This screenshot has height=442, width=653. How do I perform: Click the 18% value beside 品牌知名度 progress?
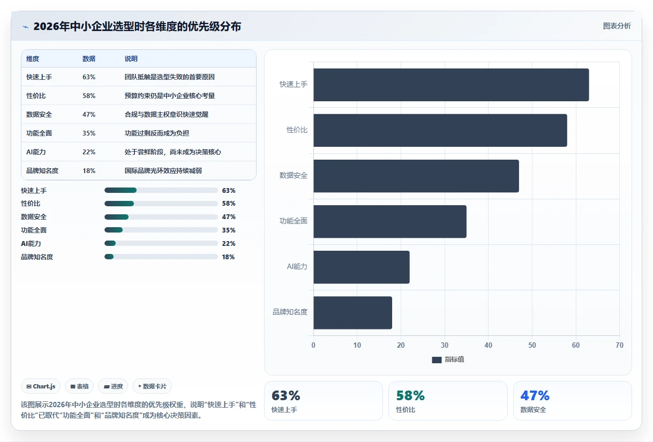(x=228, y=257)
